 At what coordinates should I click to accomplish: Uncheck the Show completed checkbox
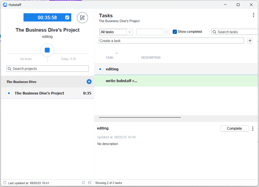pos(175,32)
